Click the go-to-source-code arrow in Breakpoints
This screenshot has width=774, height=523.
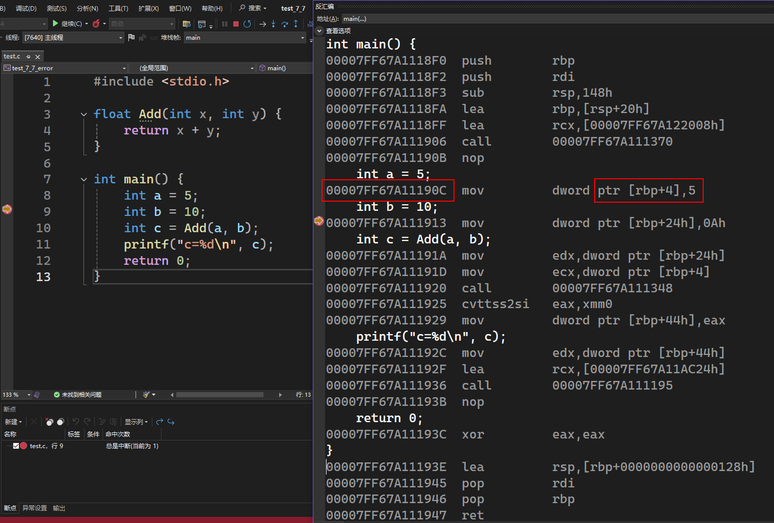click(159, 422)
